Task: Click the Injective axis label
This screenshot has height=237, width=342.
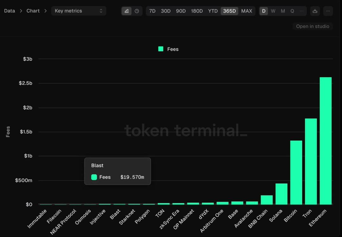Action: click(x=98, y=217)
